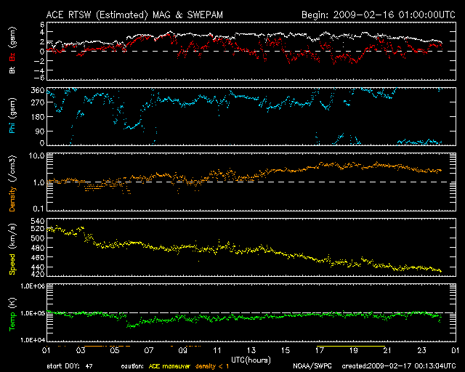The width and height of the screenshot is (465, 372).
Task: Select the 21 hour tick on time axis
Action: (389, 349)
